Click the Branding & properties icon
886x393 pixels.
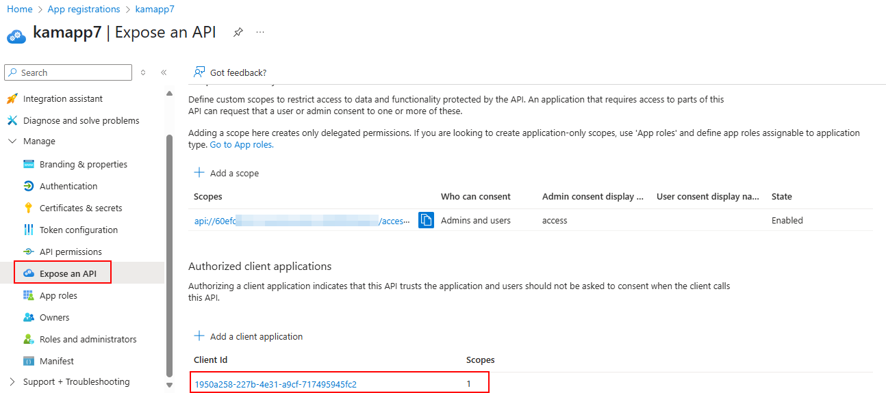click(x=29, y=164)
